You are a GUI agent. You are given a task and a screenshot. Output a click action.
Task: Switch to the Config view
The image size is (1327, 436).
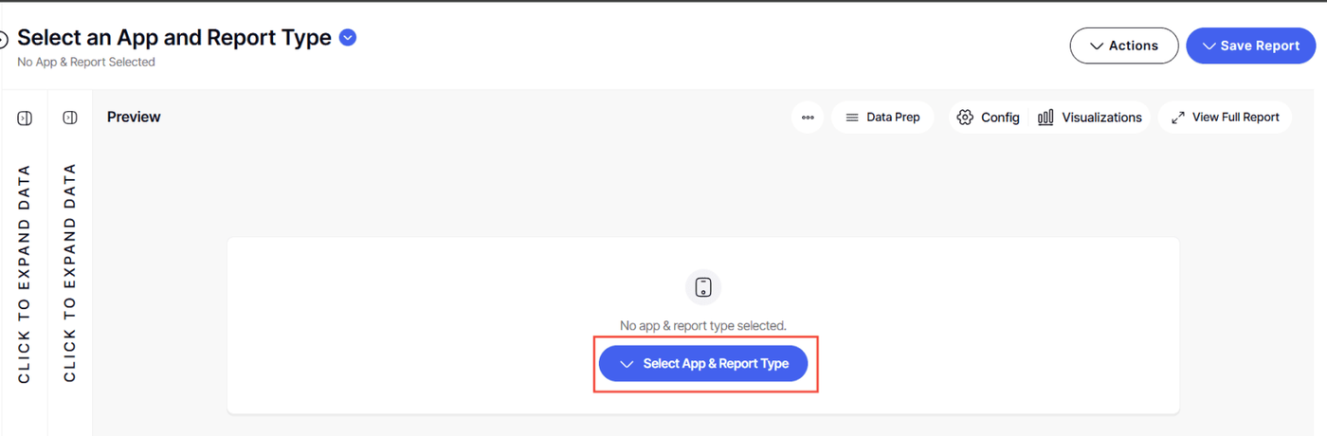pyautogui.click(x=989, y=118)
